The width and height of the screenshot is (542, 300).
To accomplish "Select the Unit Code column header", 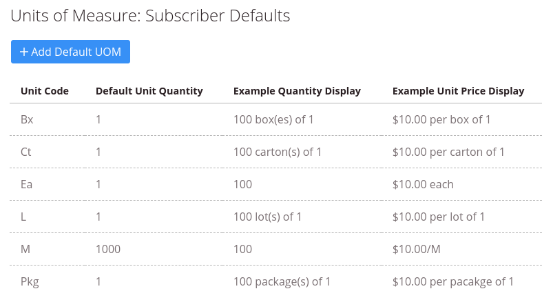I will click(45, 91).
